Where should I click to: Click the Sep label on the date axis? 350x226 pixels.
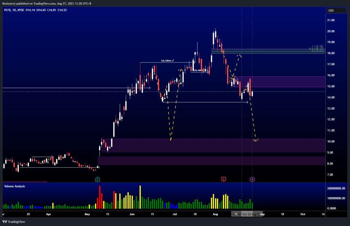[262, 214]
